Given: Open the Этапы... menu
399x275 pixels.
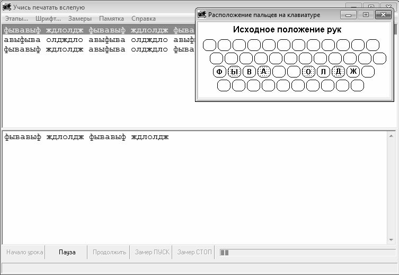Looking at the screenshot, I should point(16,19).
